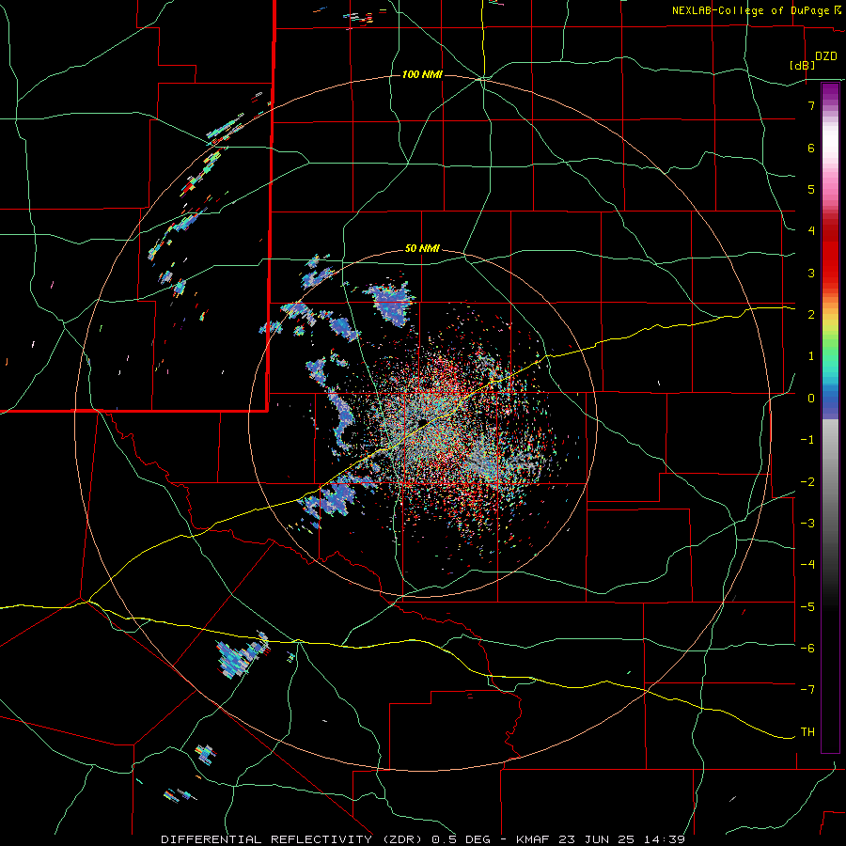Click the ZDR color scale bar
Screen dimensions: 846x846
tap(830, 417)
